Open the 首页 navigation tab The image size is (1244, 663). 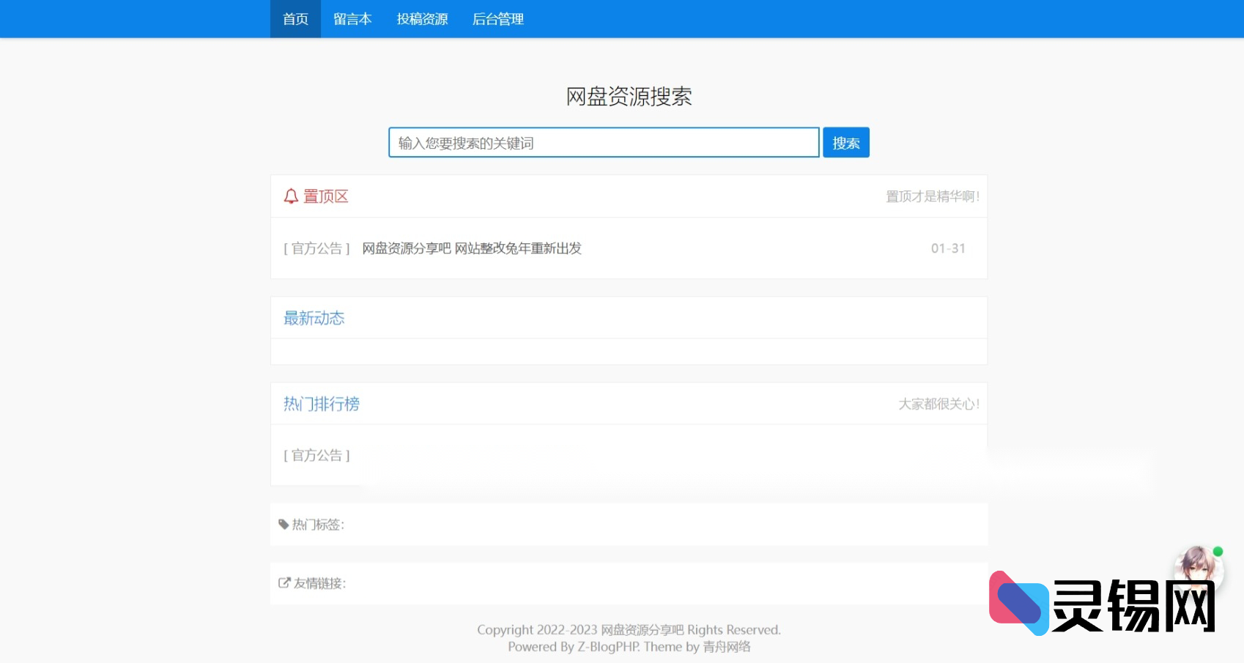tap(295, 19)
